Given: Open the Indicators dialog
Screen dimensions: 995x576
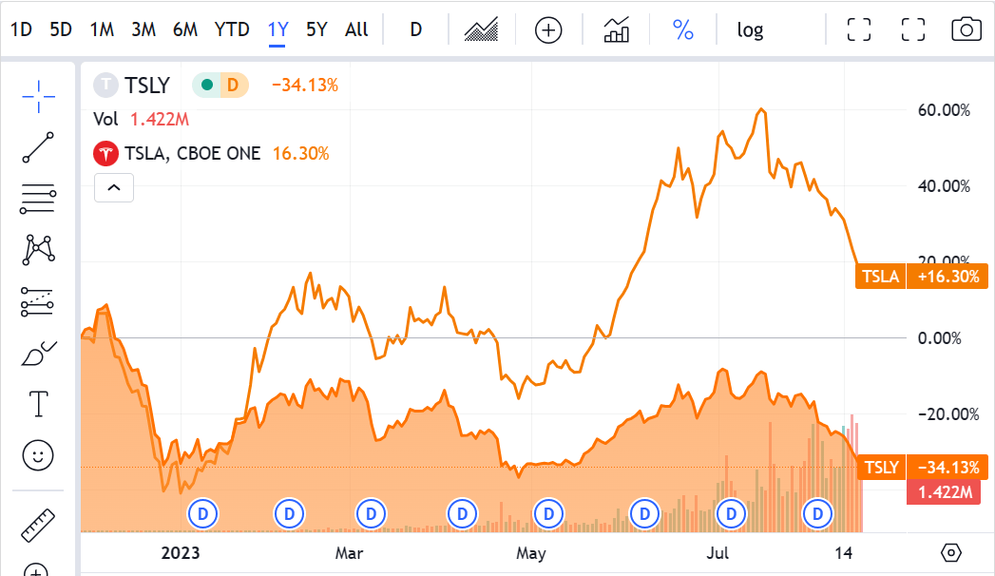Looking at the screenshot, I should (x=615, y=29).
